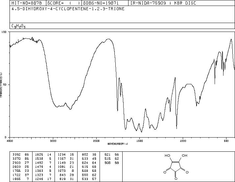Click the 515 peak entry in the table
The width and height of the screenshot is (235, 182).
(x=112, y=158)
